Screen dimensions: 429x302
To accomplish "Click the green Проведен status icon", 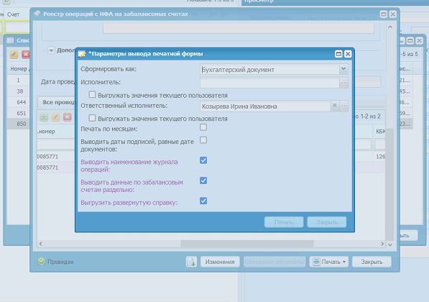I will click(x=41, y=262).
